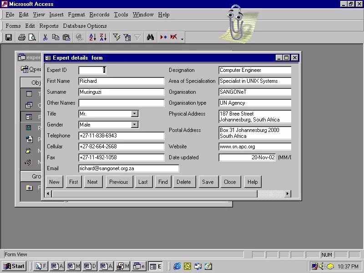The width and height of the screenshot is (364, 273).
Task: Open the Gender combo box dropdown
Action: coord(135,125)
